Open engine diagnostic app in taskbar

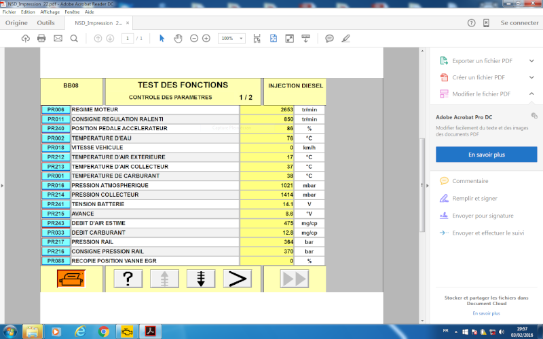tap(127, 332)
